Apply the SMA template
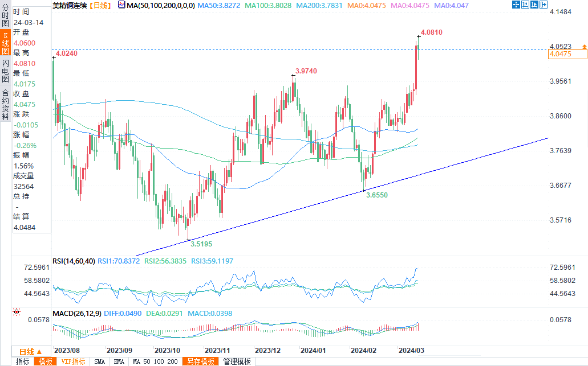Screen dimensions: 588x366 [99, 361]
